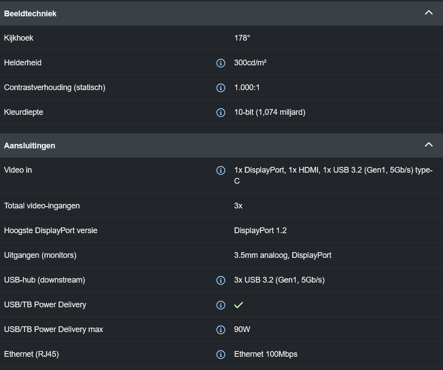Collapse the Aansluitingen section with chevron
The image size is (443, 370).
pos(428,145)
